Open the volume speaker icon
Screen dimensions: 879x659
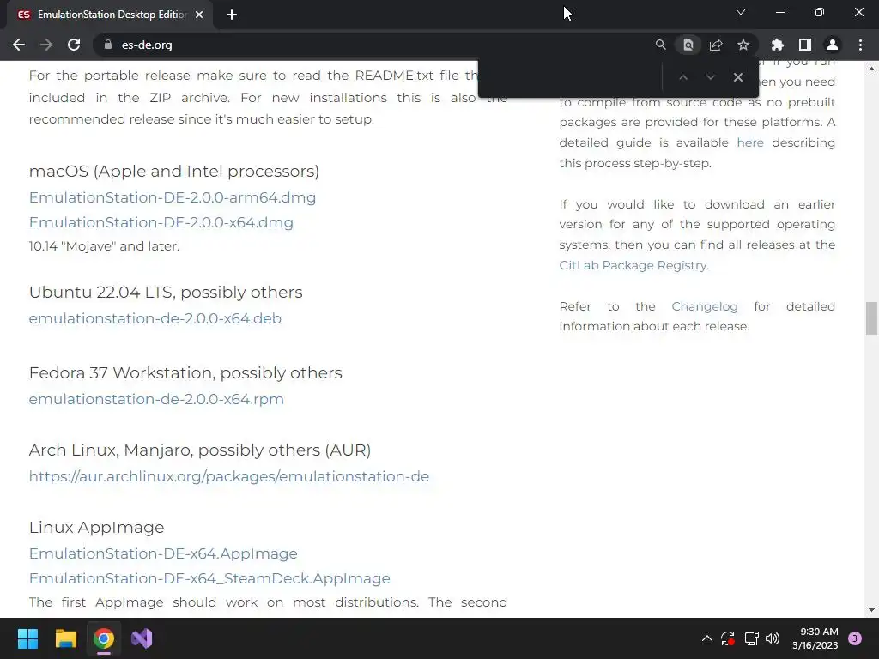773,638
